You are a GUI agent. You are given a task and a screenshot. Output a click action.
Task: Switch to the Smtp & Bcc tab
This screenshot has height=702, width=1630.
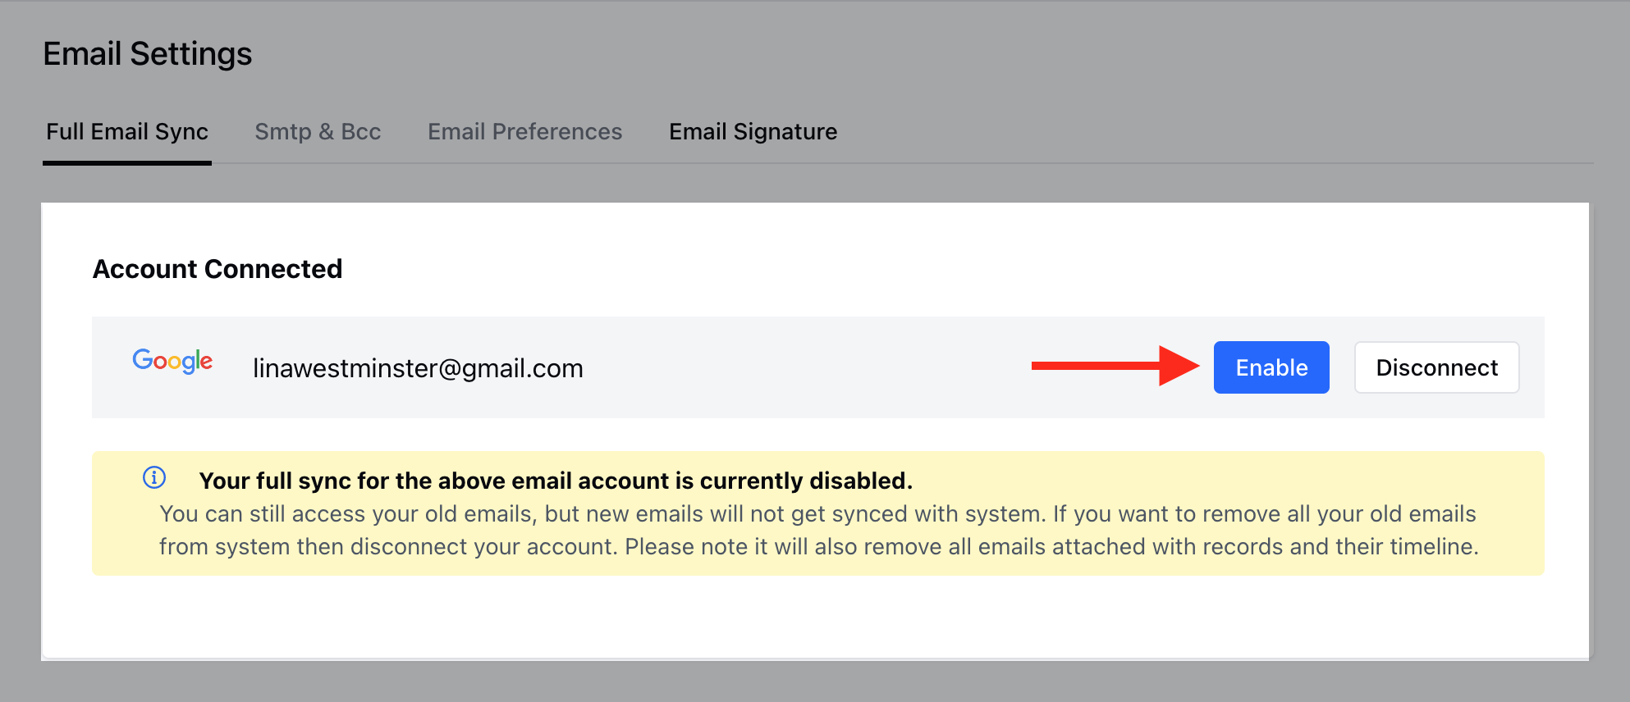pos(318,132)
